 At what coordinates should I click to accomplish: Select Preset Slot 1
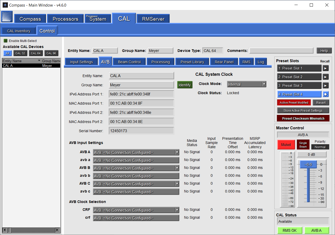point(299,68)
